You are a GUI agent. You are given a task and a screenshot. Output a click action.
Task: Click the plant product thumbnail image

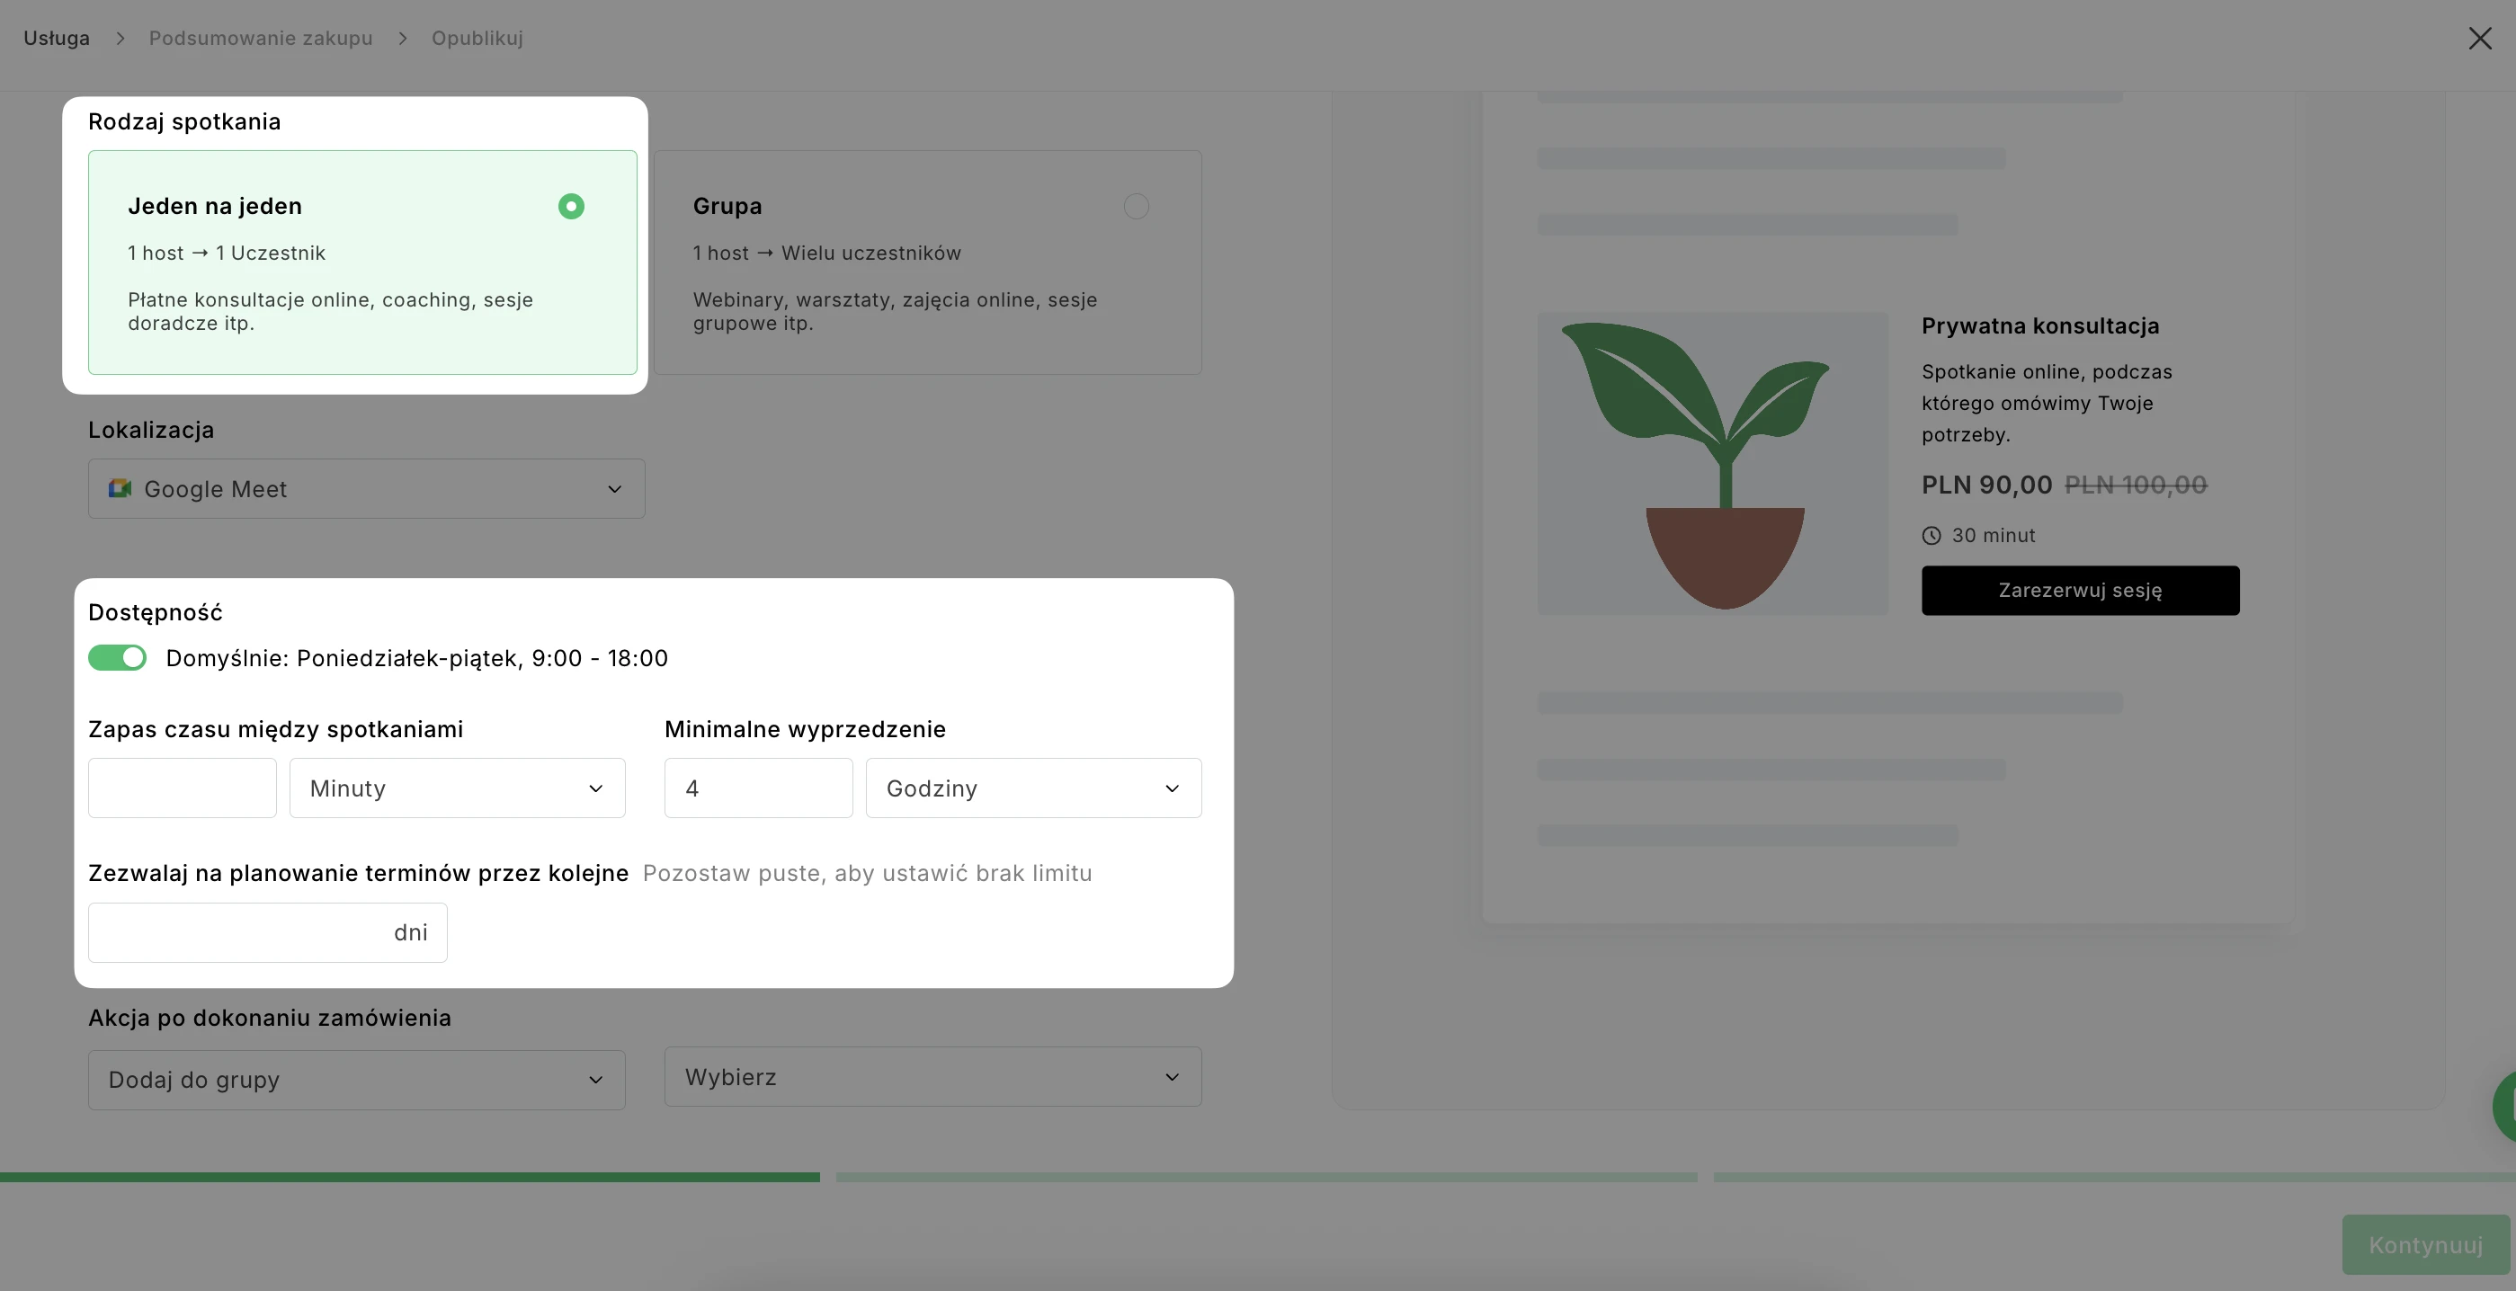[x=1712, y=463]
